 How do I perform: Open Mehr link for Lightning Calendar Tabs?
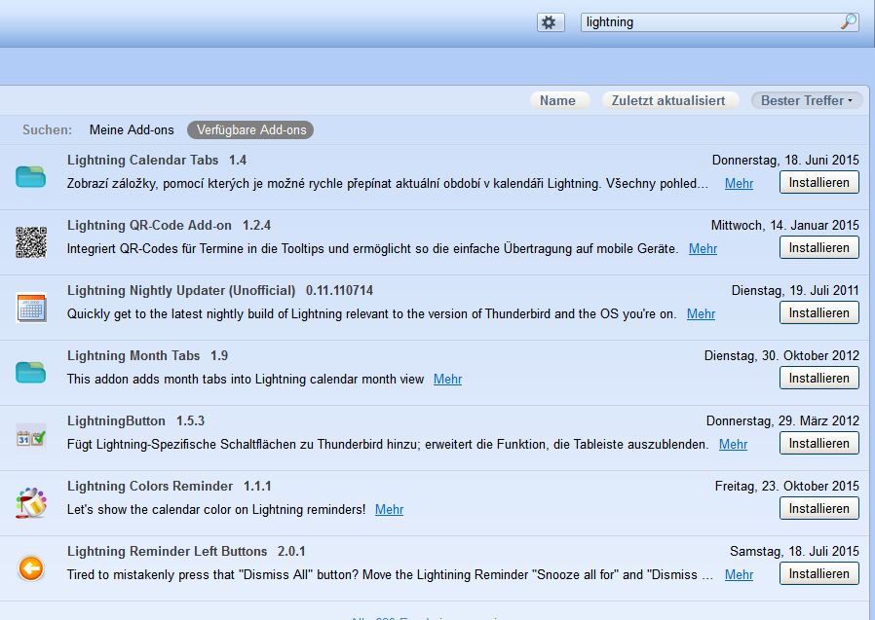739,183
